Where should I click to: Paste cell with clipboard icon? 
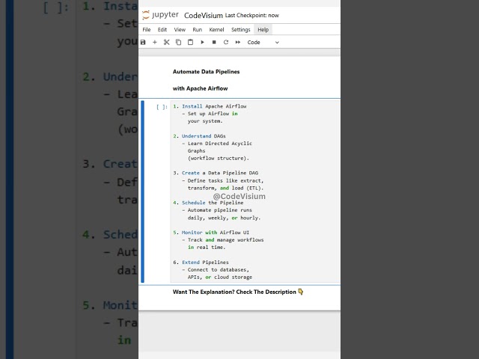[x=190, y=42]
